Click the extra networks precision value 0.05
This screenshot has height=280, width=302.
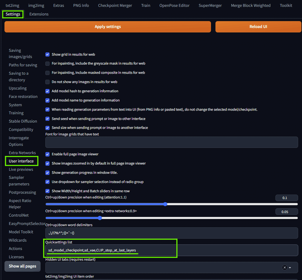(x=286, y=212)
